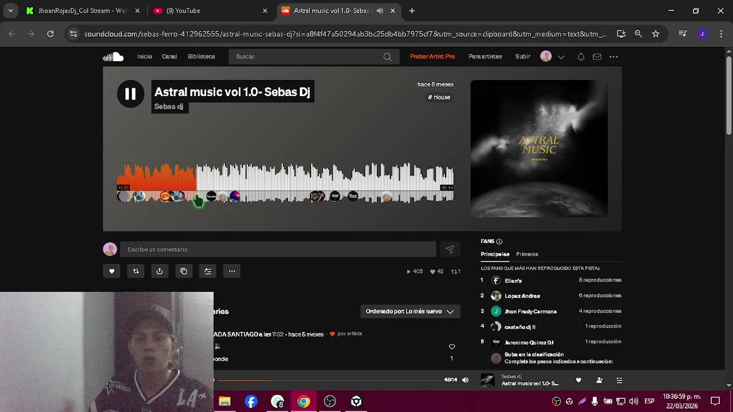Click the # House tag
This screenshot has height=412, width=733.
439,97
